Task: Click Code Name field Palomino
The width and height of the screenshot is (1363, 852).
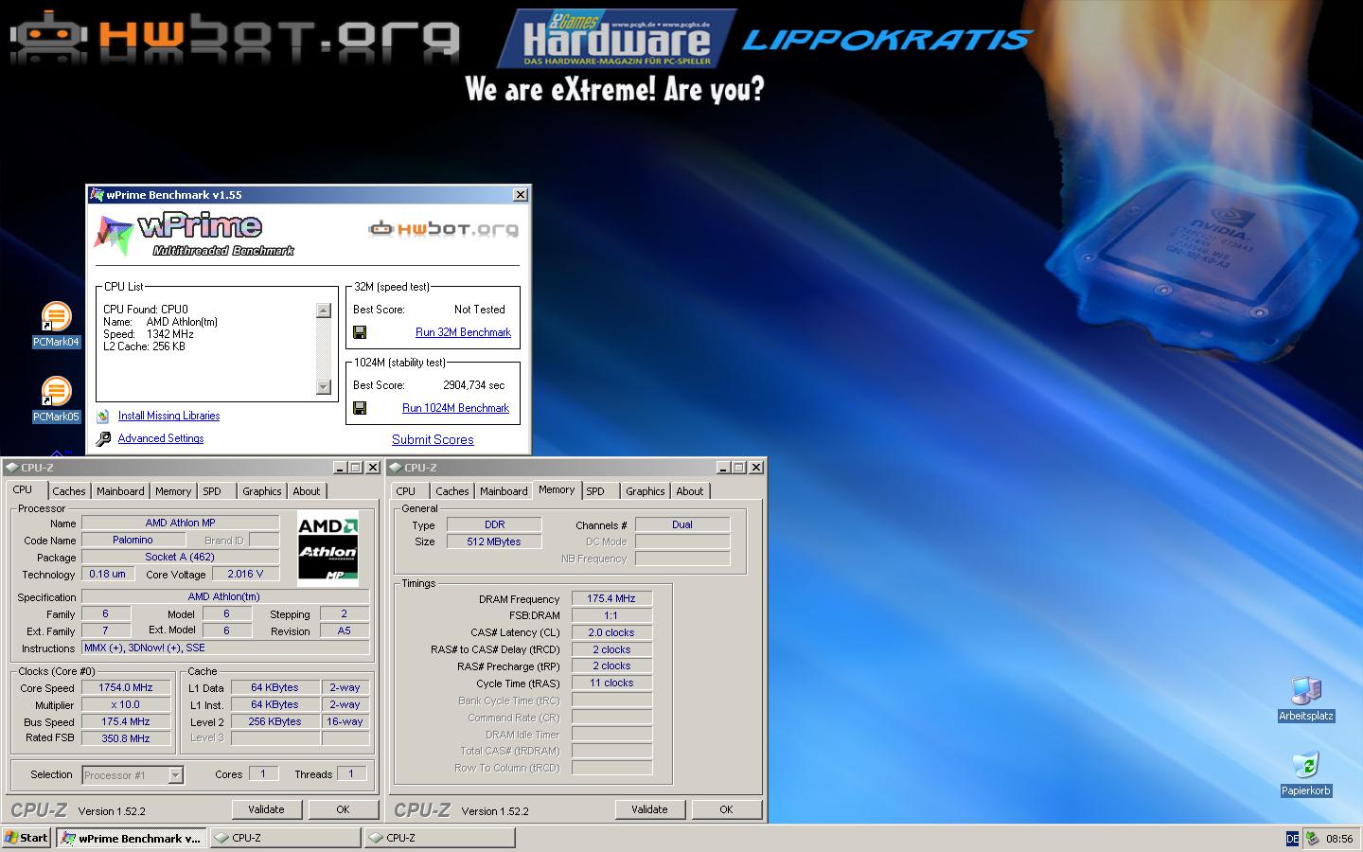Action: click(x=133, y=540)
